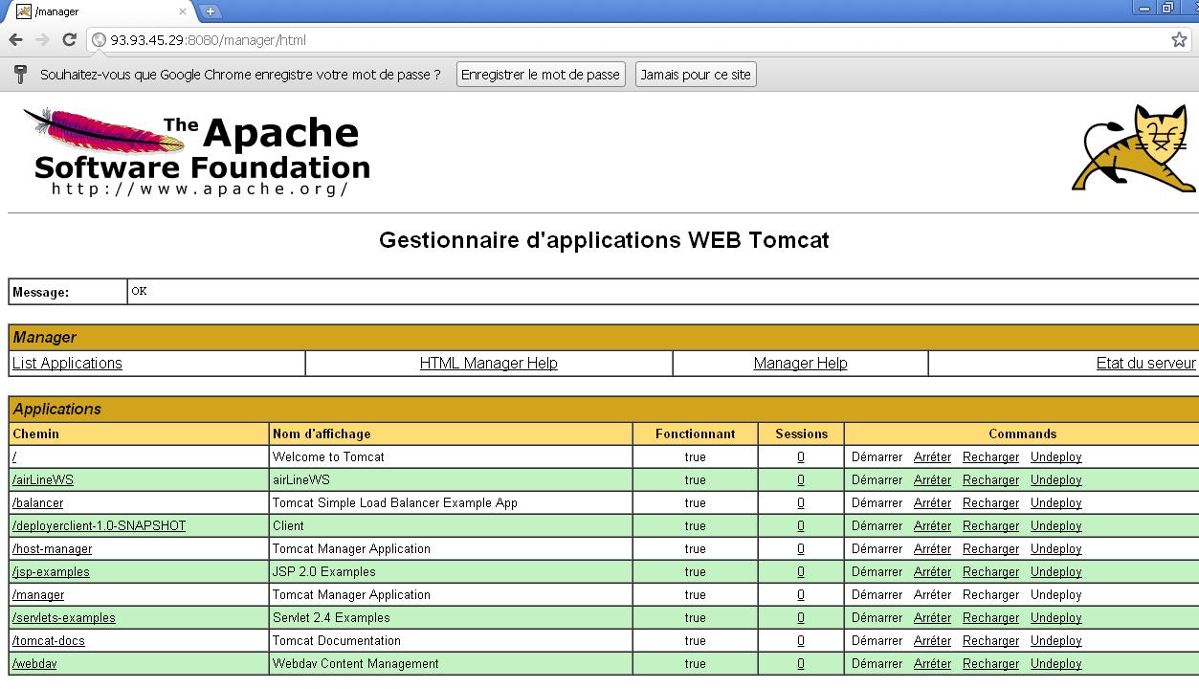
Task: Open the /manager application path link
Action: pos(38,595)
